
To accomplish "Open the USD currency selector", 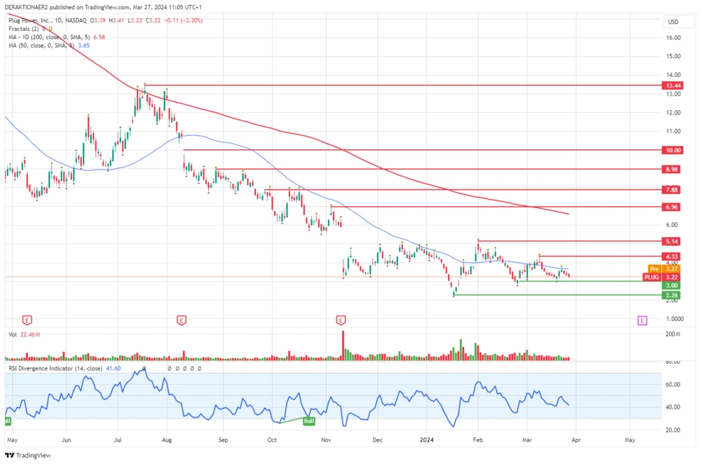I will tap(673, 22).
